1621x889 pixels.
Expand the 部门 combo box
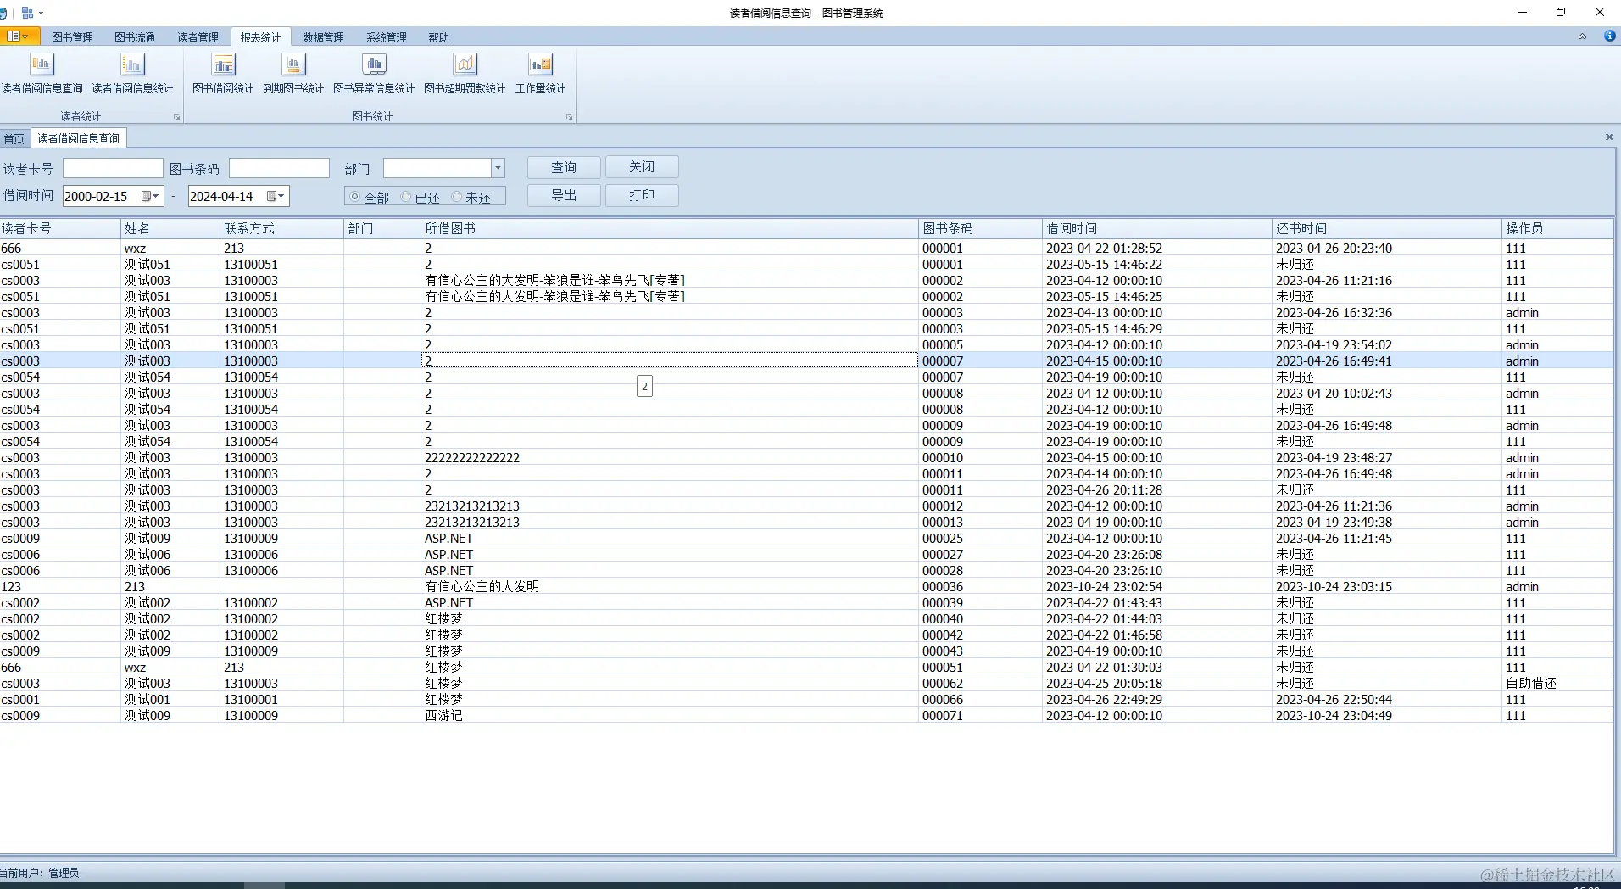pyautogui.click(x=499, y=168)
